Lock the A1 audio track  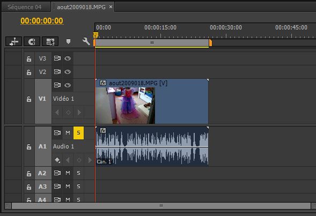click(29, 147)
